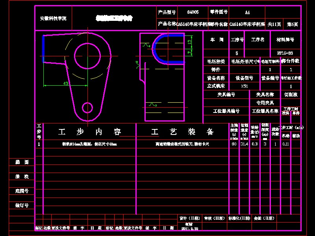315x236 pixels.
Task: Select the 底图号 side label
Action: [x=22, y=191]
